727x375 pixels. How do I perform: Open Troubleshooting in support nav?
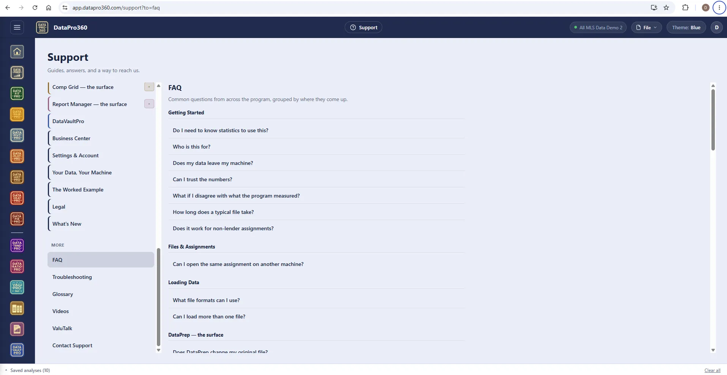coord(101,277)
